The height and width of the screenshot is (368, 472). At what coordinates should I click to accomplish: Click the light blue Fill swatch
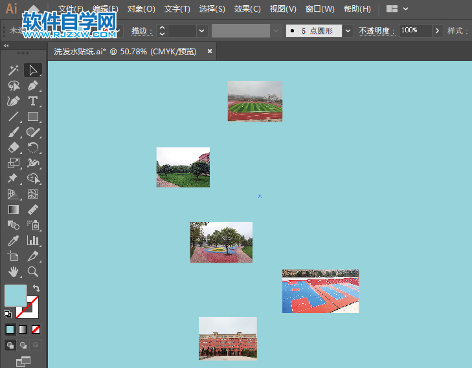tap(16, 296)
